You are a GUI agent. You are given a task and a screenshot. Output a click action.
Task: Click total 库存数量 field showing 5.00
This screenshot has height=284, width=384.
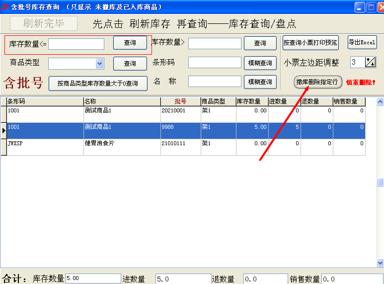click(x=93, y=279)
